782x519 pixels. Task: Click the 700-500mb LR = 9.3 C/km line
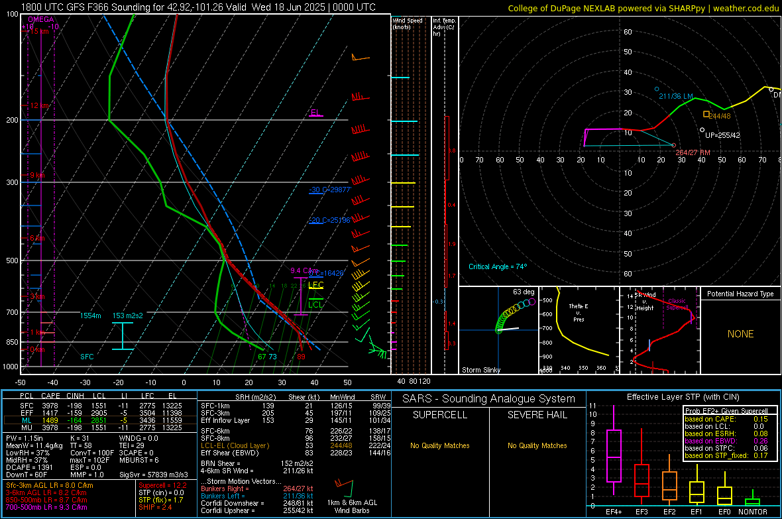(x=46, y=507)
